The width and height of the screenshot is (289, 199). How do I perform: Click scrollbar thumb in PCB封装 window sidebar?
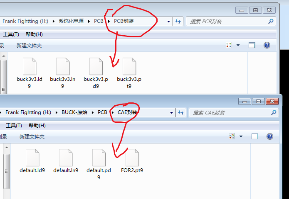pos(3,76)
